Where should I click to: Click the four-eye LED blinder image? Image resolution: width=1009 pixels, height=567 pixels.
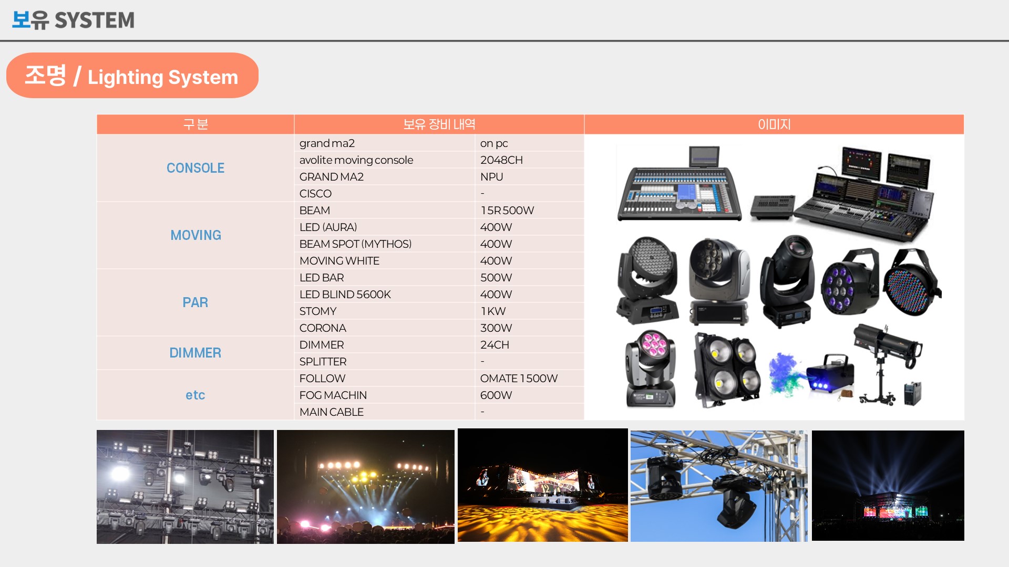[727, 369]
